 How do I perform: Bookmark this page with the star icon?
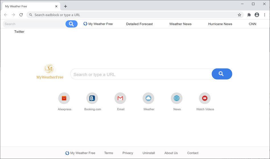(x=240, y=15)
